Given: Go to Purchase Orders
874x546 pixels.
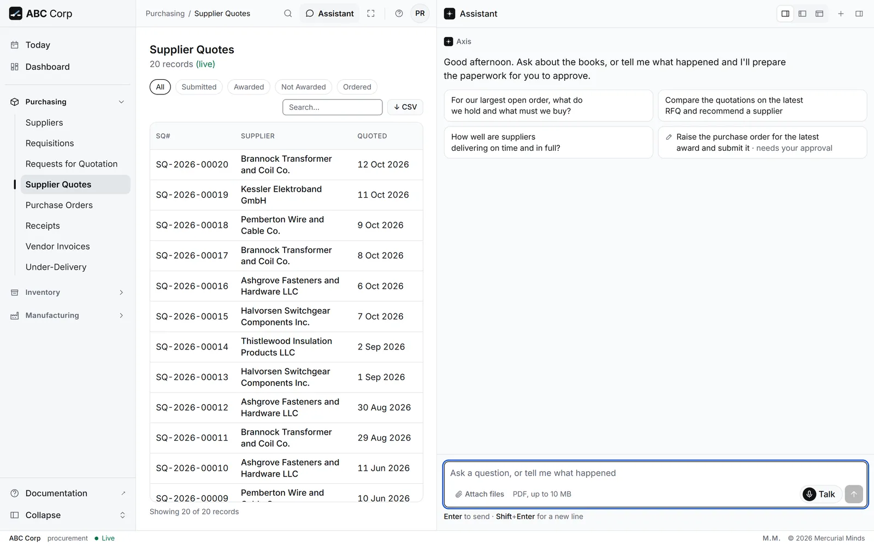Looking at the screenshot, I should 75,205.
